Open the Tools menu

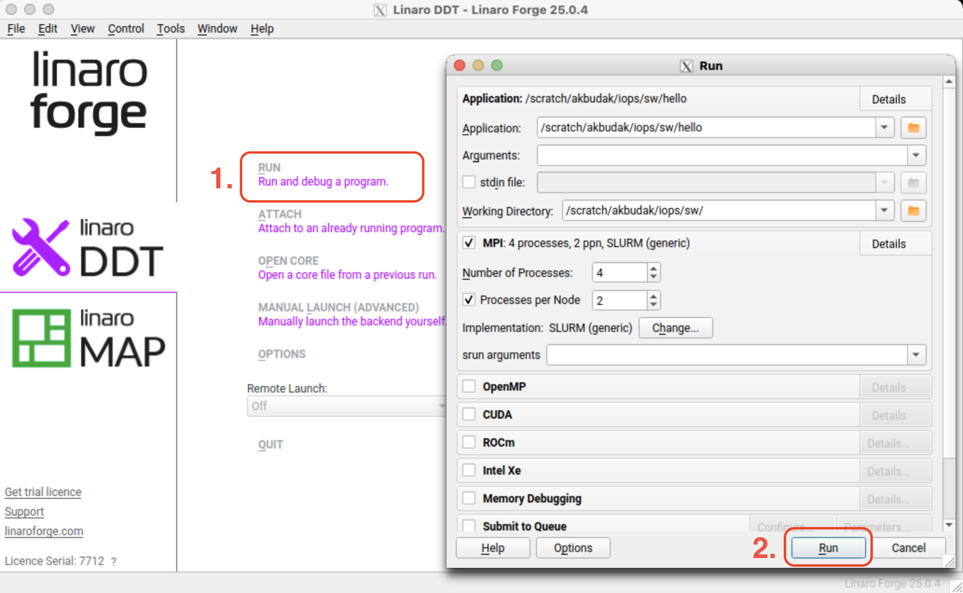tap(171, 29)
